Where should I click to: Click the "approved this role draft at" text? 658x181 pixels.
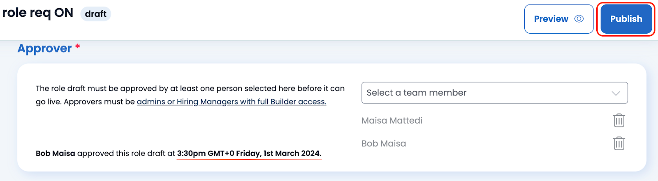tap(126, 154)
